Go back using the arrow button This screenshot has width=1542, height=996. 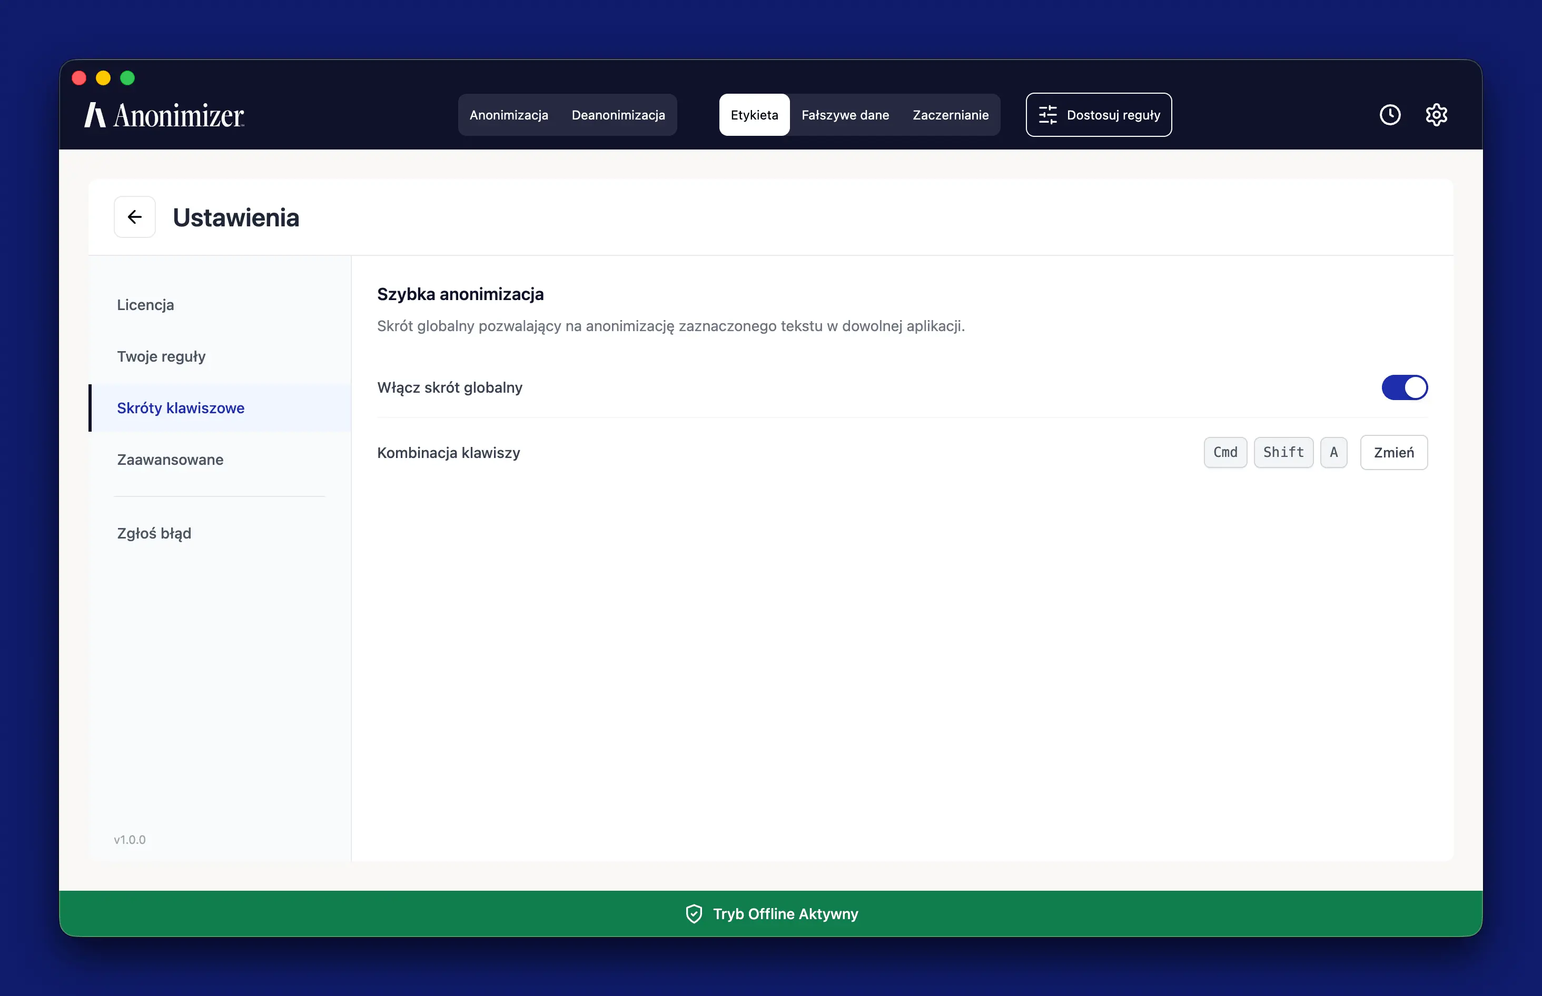[x=134, y=217]
